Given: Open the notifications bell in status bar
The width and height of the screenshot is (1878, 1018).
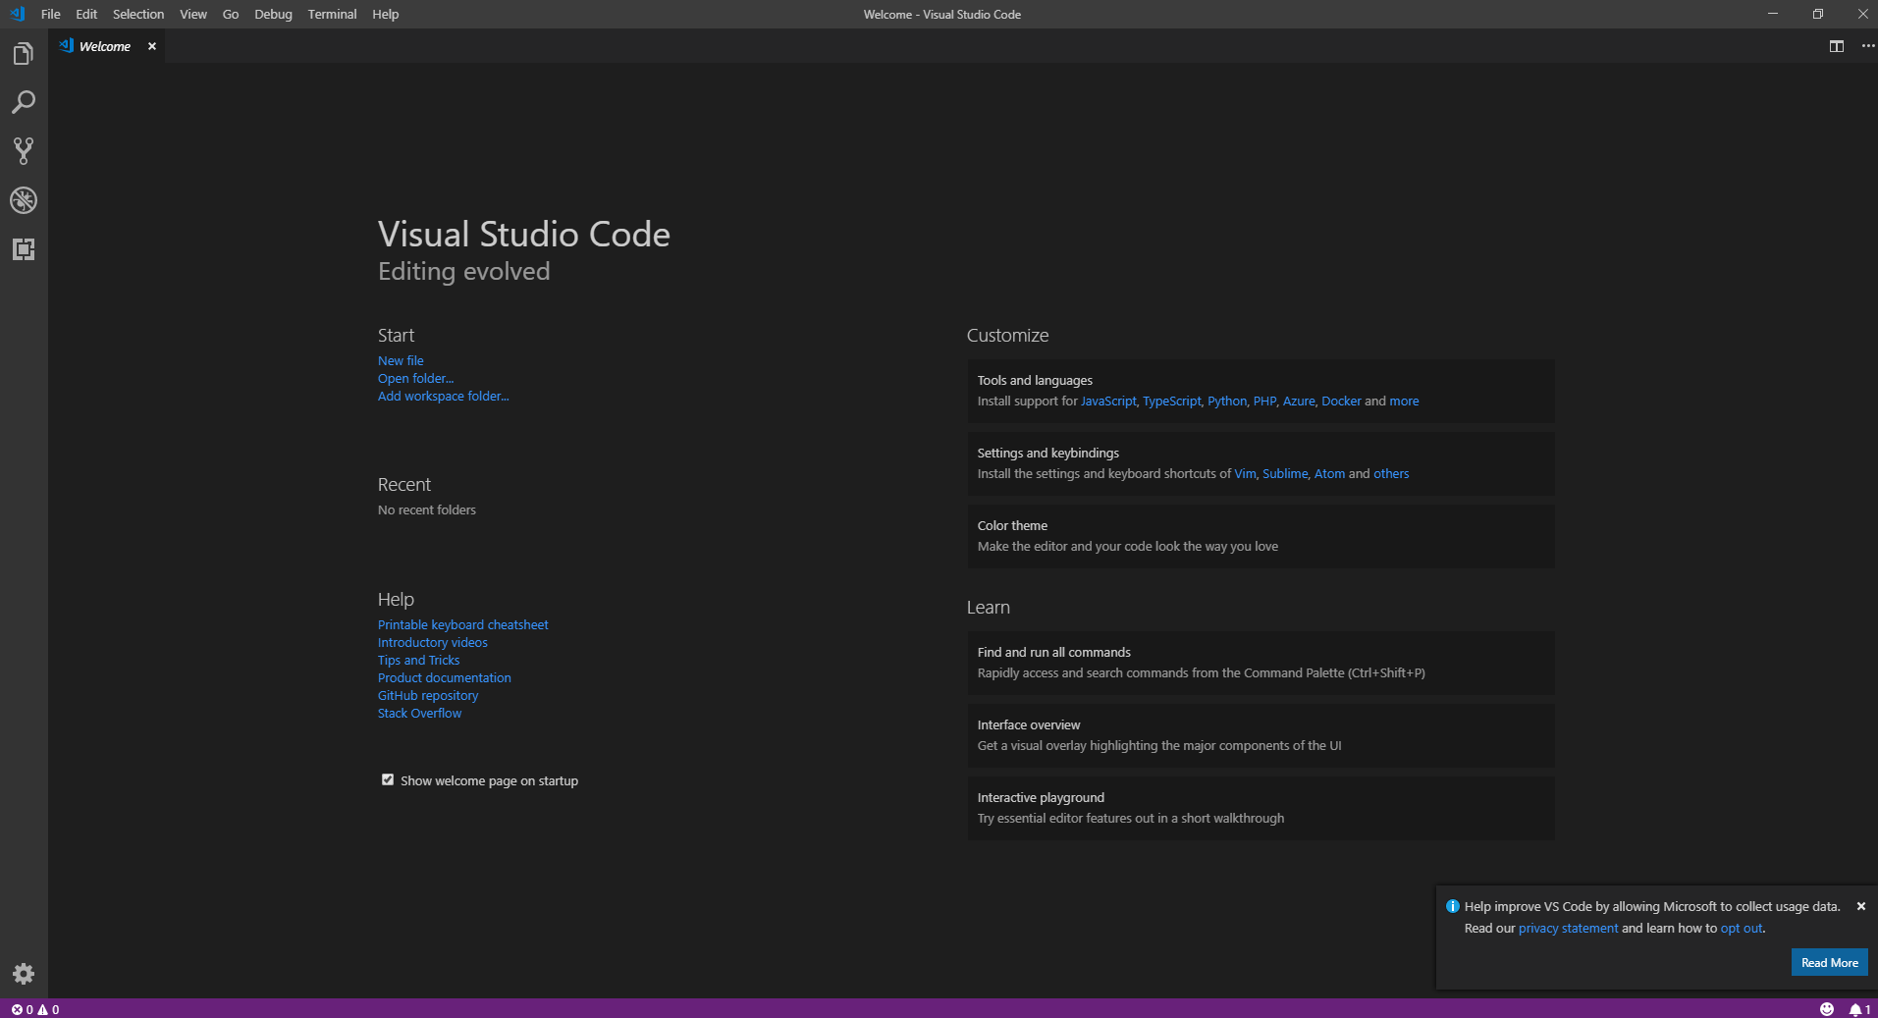Looking at the screenshot, I should click(x=1860, y=1009).
